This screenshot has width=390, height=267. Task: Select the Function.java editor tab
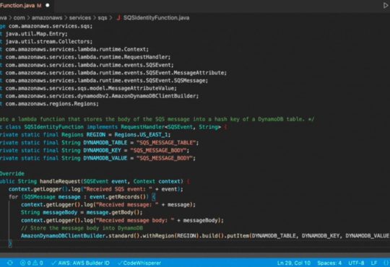[x=21, y=5]
